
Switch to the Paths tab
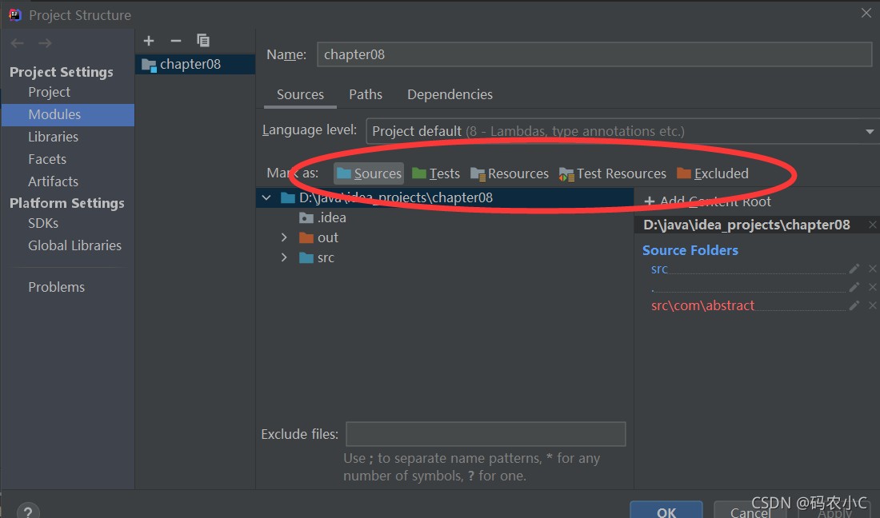point(366,94)
